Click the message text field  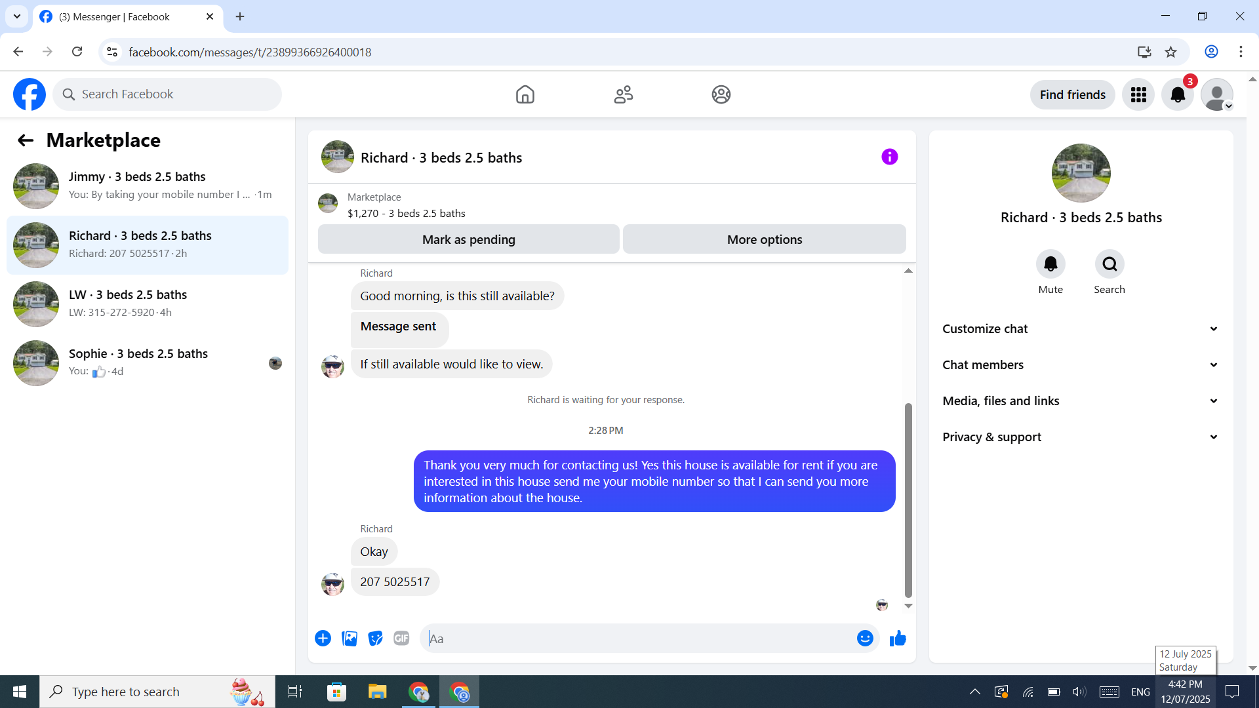click(x=639, y=639)
